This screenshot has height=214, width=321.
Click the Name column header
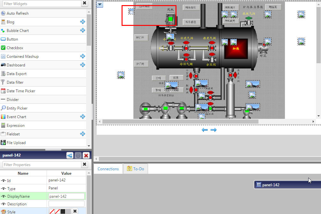tap(23, 173)
